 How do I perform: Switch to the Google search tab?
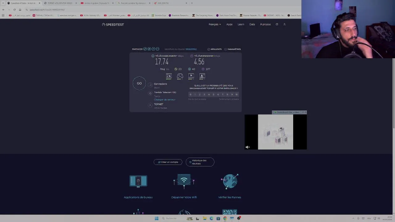coord(133,3)
